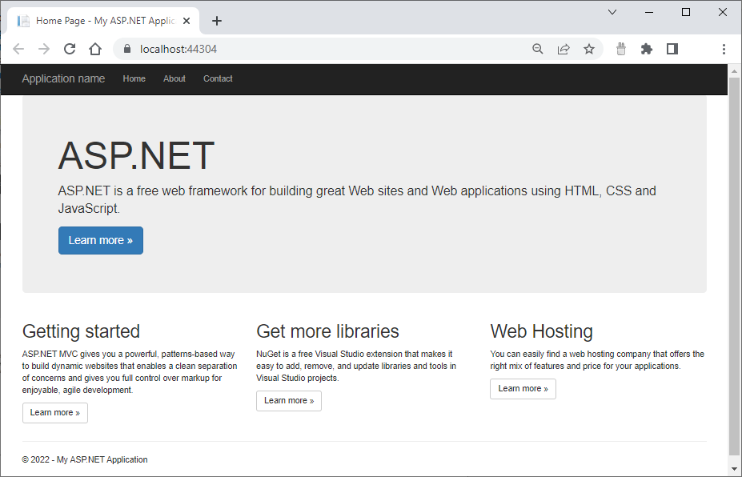Navigate back using the browser back arrow
Image resolution: width=742 pixels, height=477 pixels.
click(18, 49)
